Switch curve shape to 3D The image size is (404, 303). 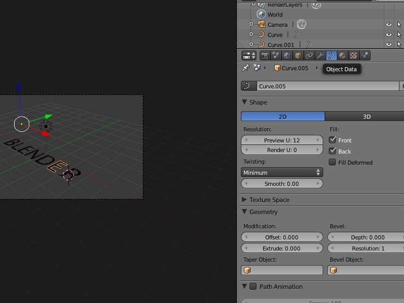click(364, 117)
